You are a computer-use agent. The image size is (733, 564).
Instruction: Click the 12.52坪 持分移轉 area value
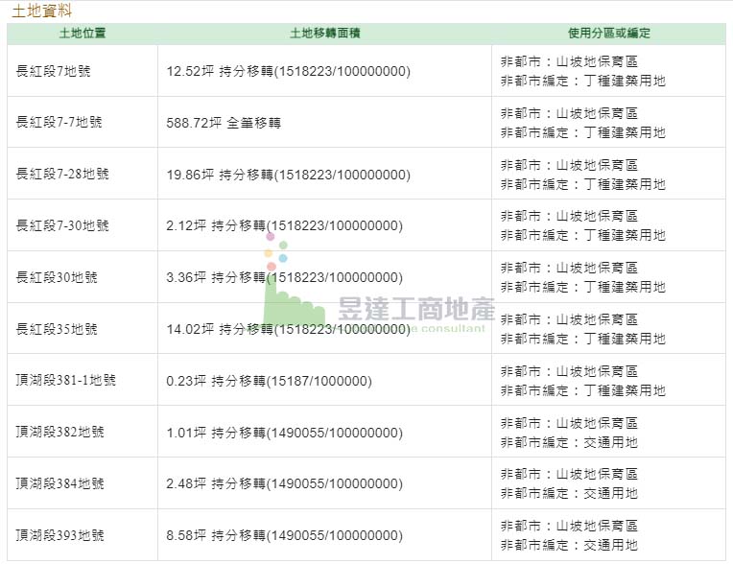289,72
